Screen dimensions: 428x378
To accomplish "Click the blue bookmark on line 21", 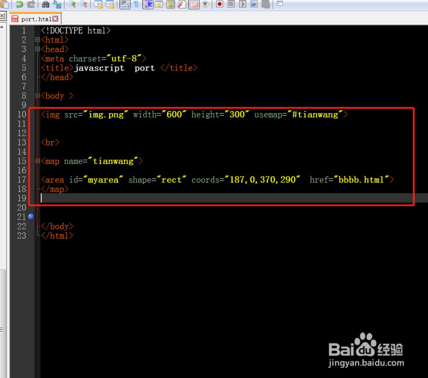I will [x=31, y=217].
